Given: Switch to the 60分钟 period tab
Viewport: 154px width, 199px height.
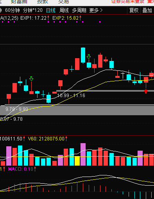Looking at the screenshot, I should click(x=13, y=10).
